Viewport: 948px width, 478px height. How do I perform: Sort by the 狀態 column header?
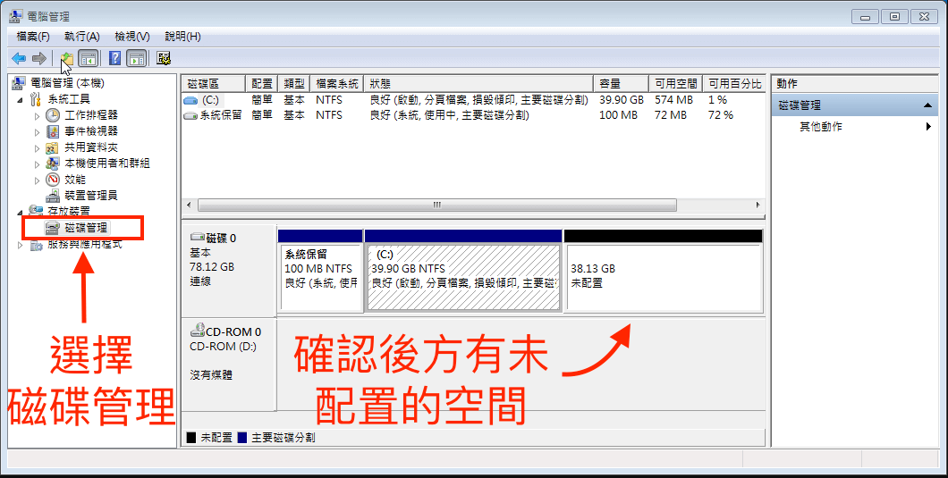(x=479, y=83)
